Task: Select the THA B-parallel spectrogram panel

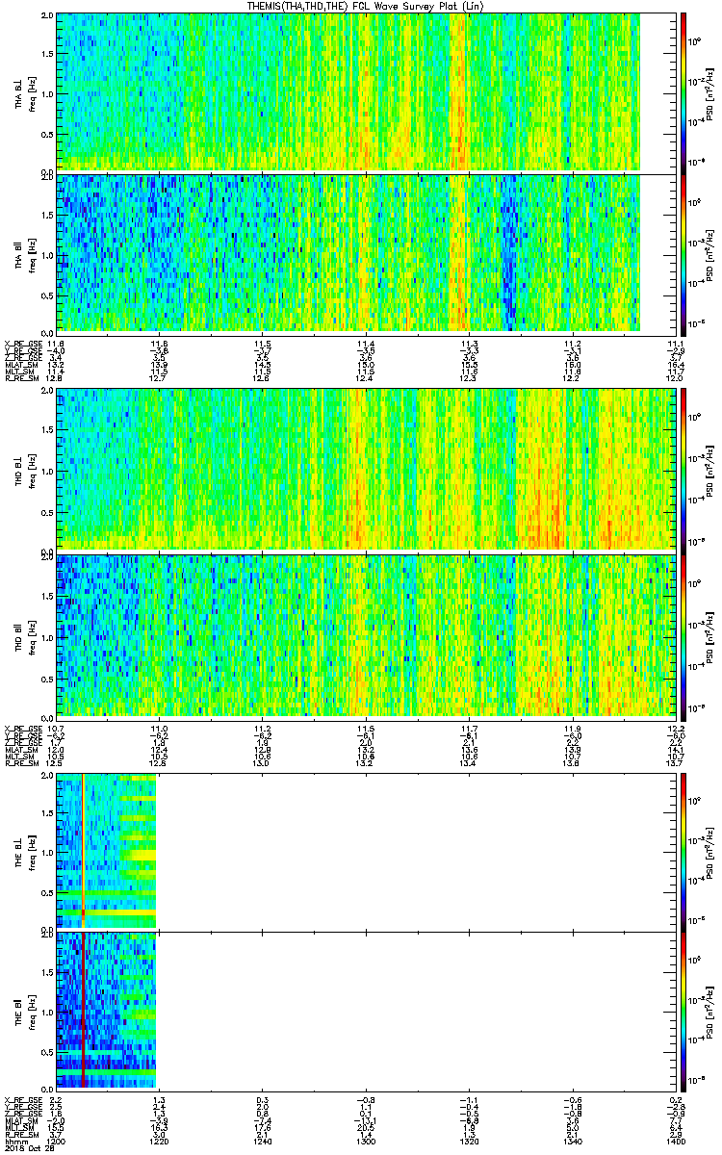Action: pos(367,253)
